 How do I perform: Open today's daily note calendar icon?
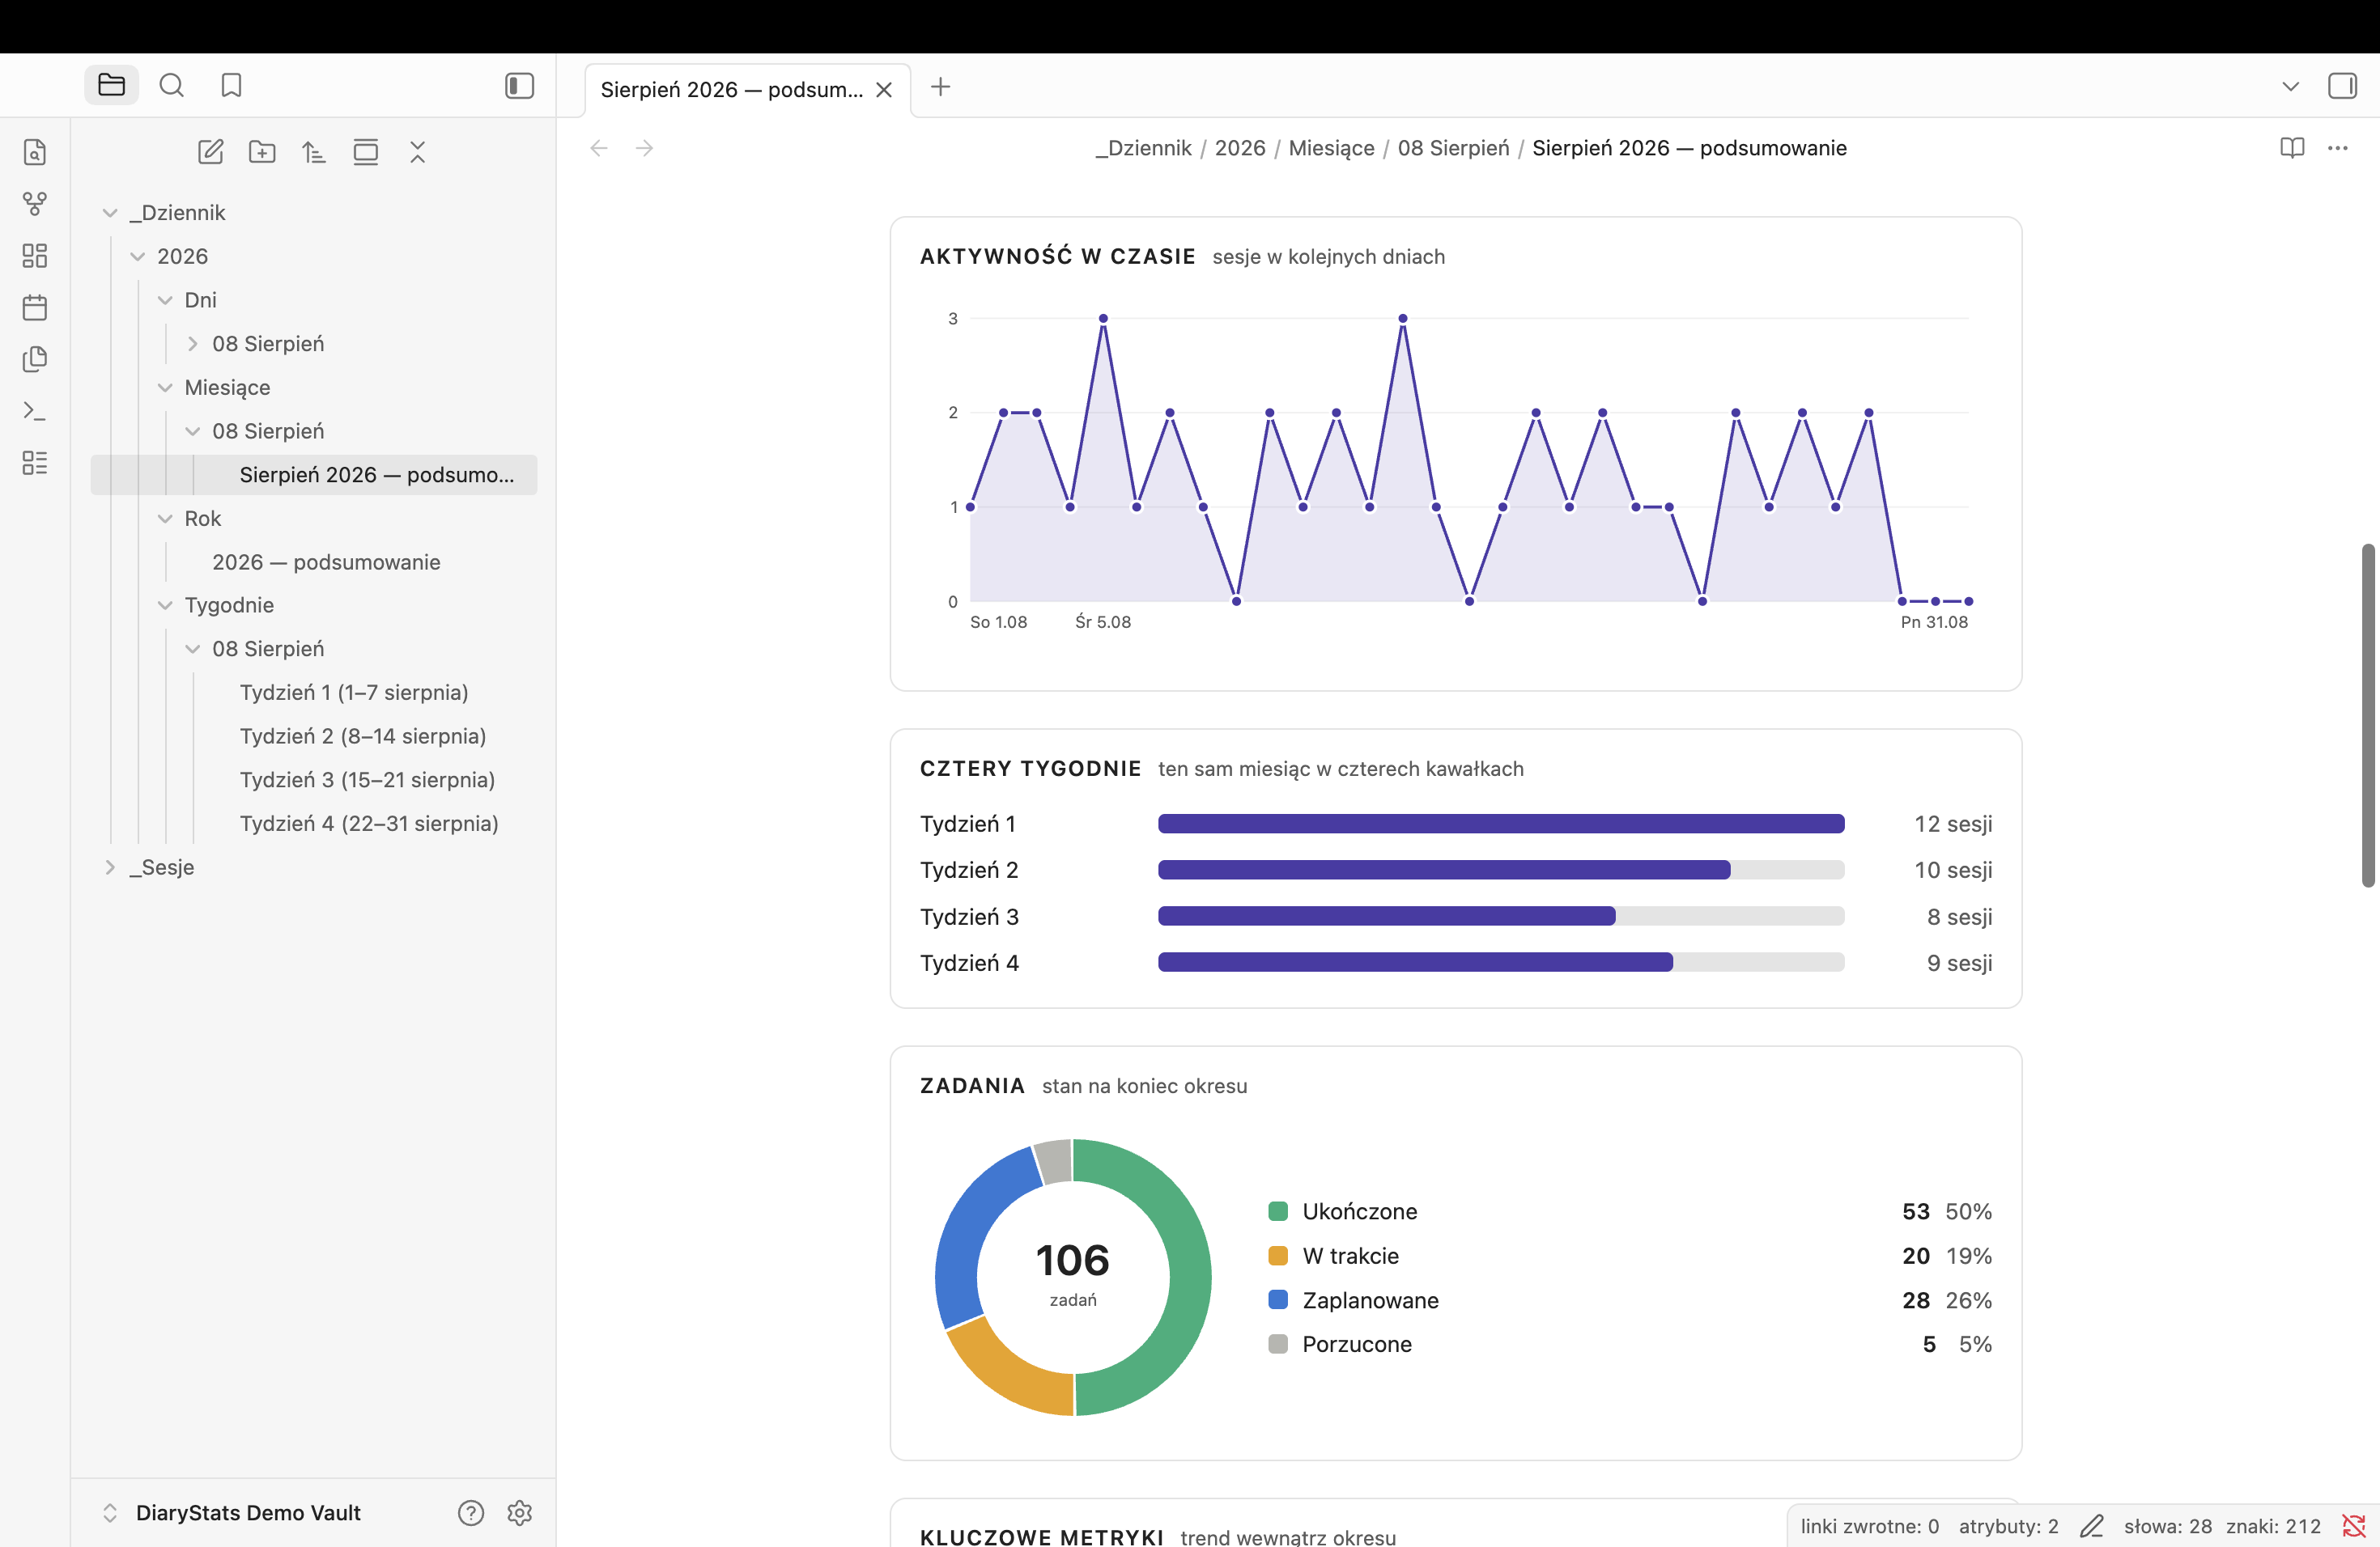click(x=35, y=307)
